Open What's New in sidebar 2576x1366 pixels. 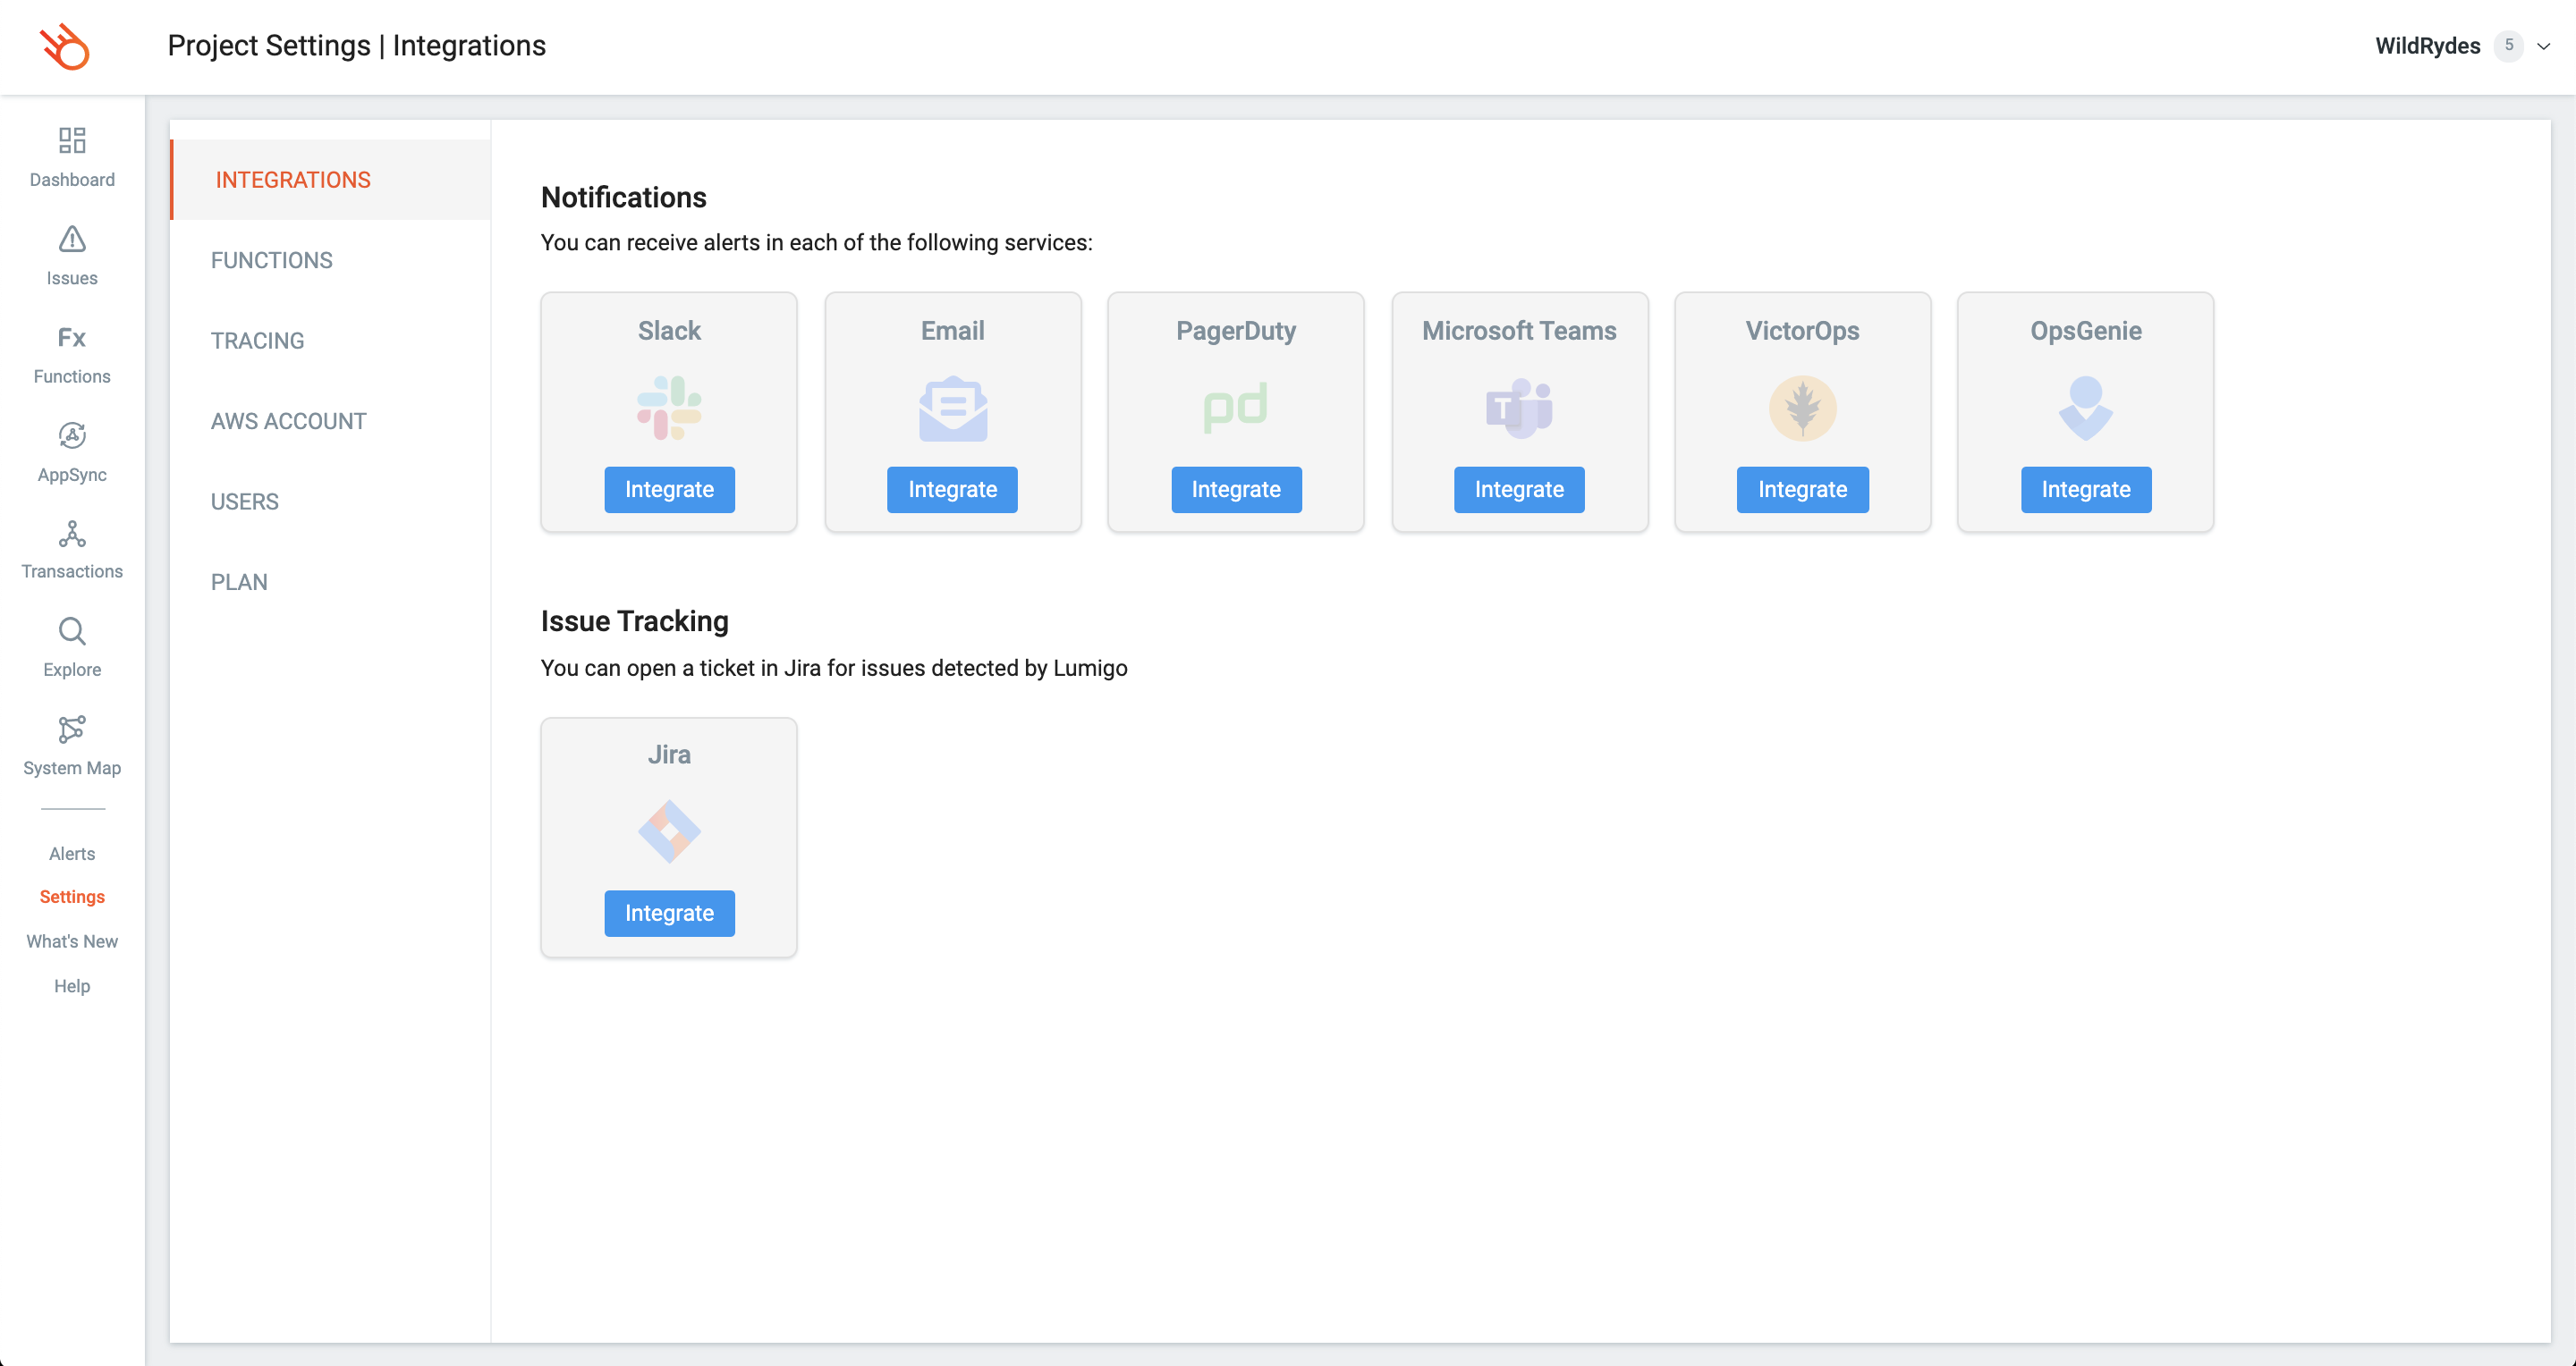pos(72,941)
